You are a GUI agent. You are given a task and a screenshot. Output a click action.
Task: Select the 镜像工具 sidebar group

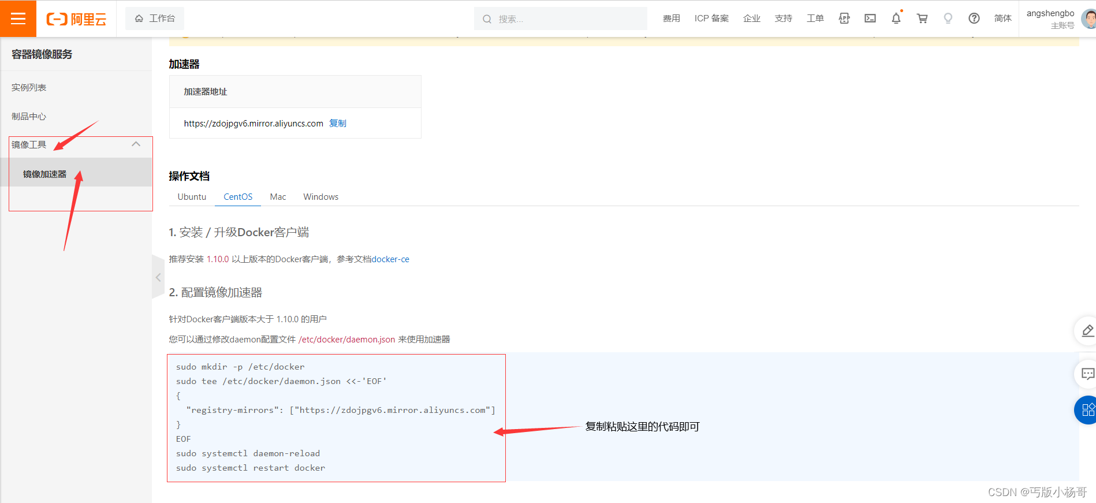29,144
